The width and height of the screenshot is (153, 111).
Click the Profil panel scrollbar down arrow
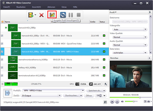click(x=150, y=52)
